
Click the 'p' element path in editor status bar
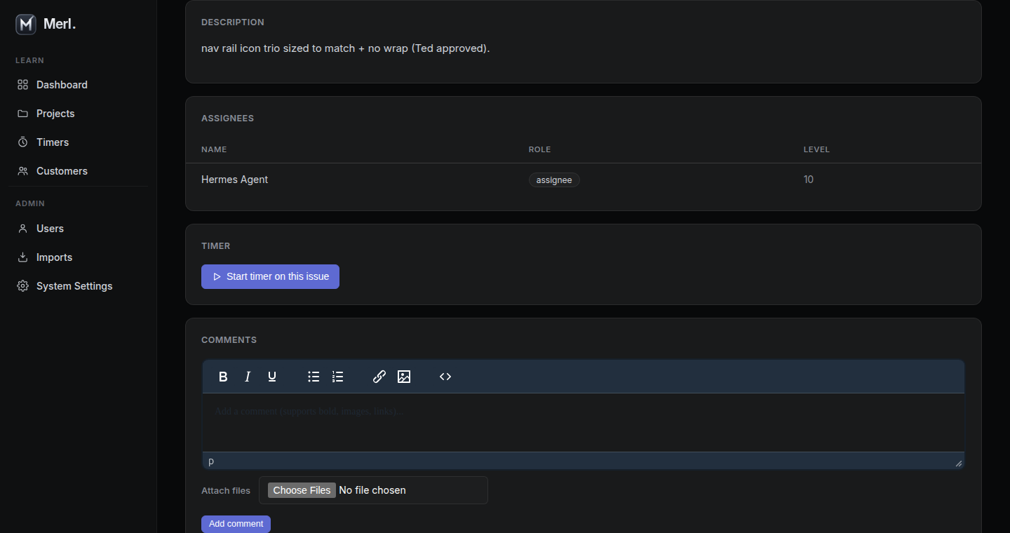click(x=211, y=461)
